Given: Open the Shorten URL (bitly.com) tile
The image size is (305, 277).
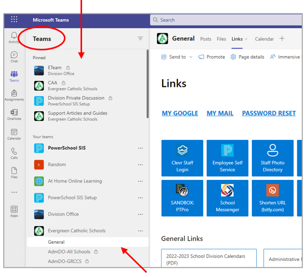Looking at the screenshot, I should point(272,198).
